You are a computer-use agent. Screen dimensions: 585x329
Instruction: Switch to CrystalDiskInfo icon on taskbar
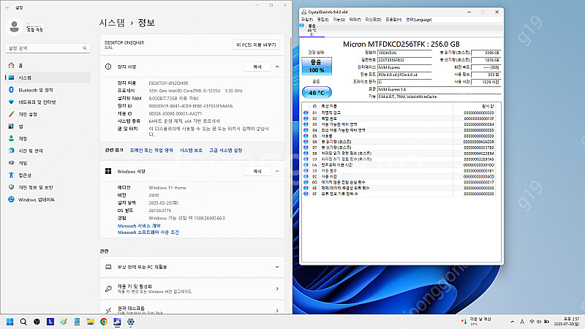[x=117, y=322]
